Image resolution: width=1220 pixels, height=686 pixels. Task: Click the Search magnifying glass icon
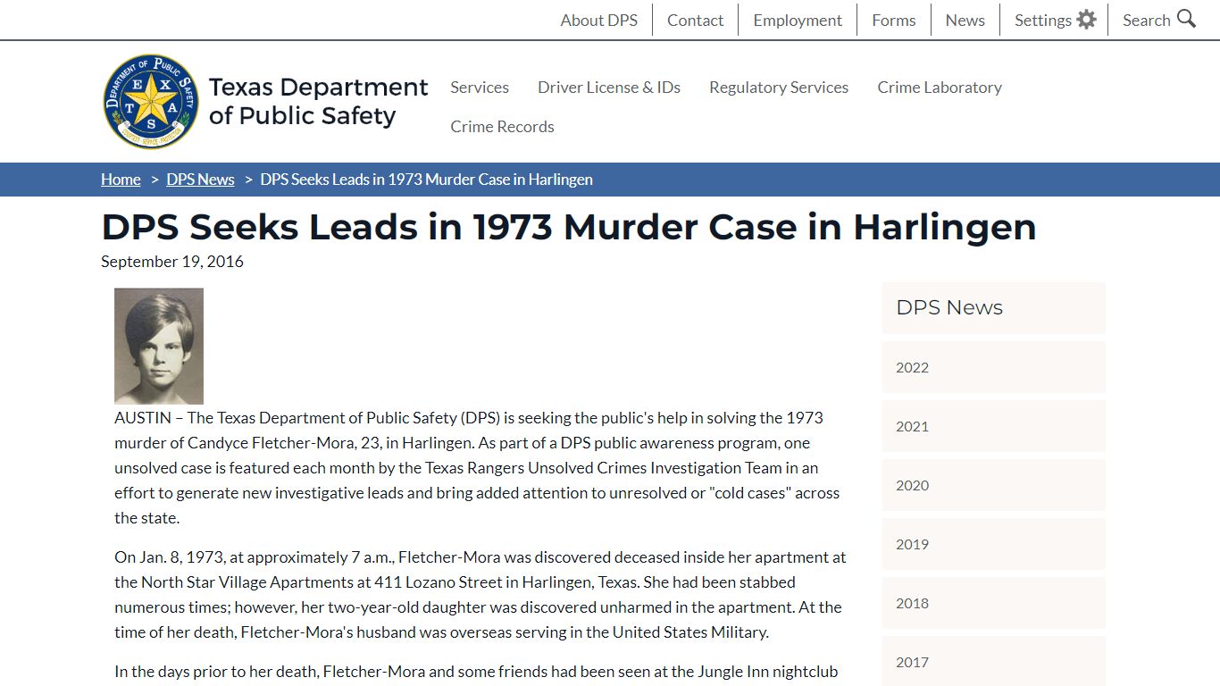pyautogui.click(x=1186, y=19)
